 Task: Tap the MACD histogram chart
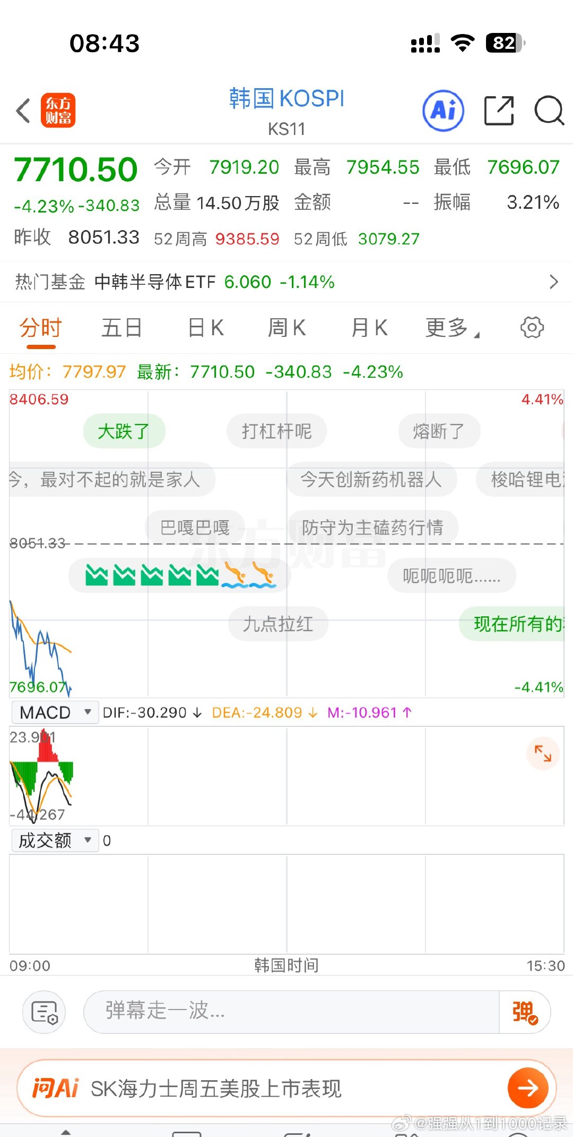pos(286,776)
